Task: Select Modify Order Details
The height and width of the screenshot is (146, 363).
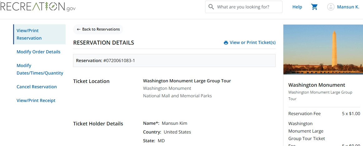Action: [x=38, y=52]
